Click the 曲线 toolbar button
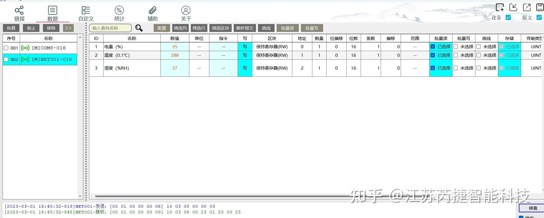This screenshot has height=218, width=544. coord(266,28)
